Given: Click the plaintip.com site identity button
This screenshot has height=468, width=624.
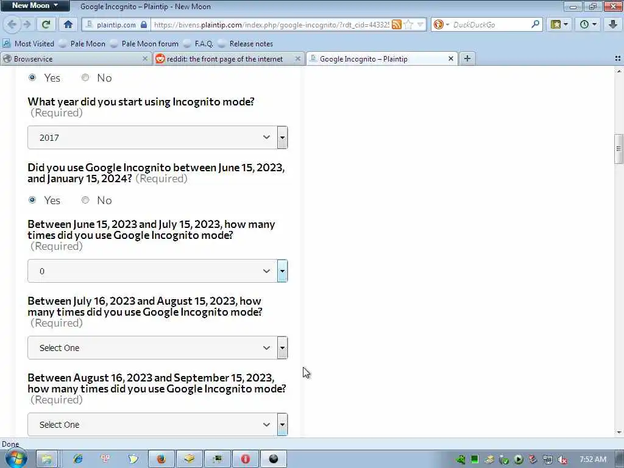Looking at the screenshot, I should (116, 24).
